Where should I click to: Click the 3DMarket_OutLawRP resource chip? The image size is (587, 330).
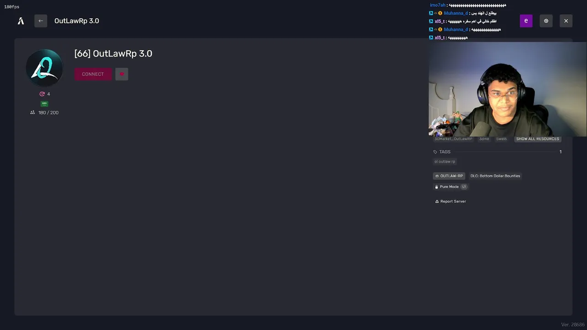(x=453, y=139)
